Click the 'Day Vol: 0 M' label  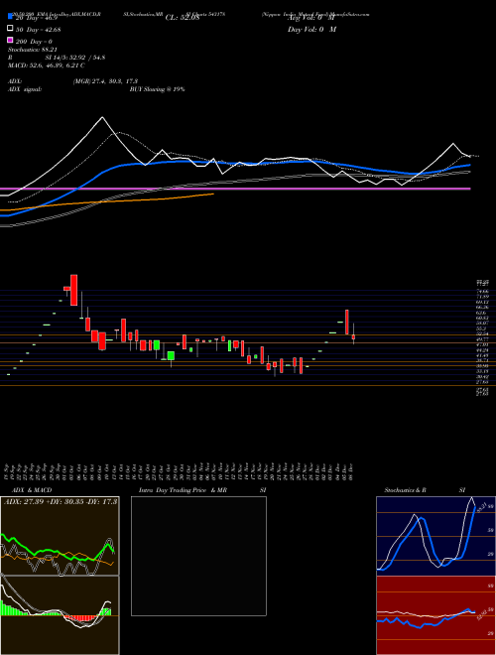coord(311,29)
